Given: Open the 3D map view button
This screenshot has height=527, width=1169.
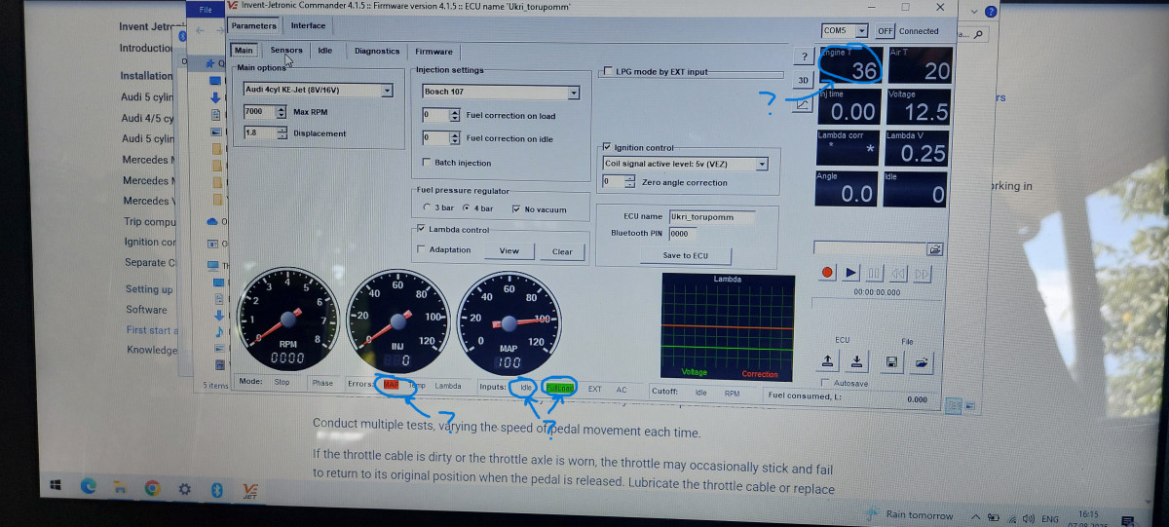Looking at the screenshot, I should click(803, 80).
